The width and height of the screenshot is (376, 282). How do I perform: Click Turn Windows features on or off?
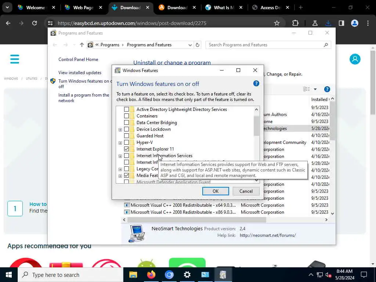(x=85, y=84)
